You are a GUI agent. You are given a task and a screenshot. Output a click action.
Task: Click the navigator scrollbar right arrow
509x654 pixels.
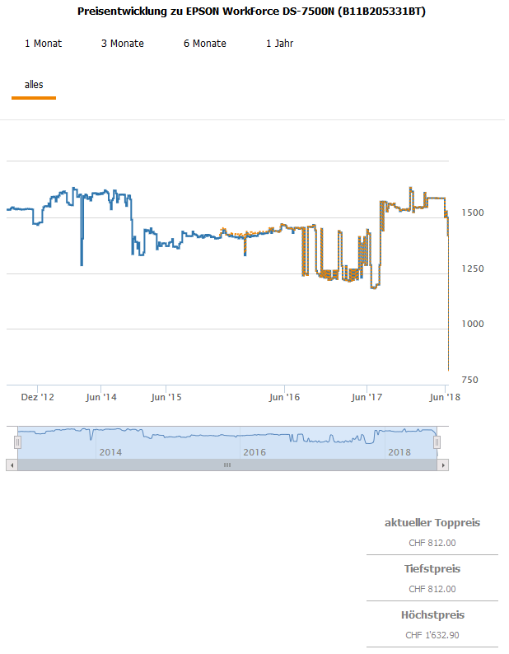[443, 465]
